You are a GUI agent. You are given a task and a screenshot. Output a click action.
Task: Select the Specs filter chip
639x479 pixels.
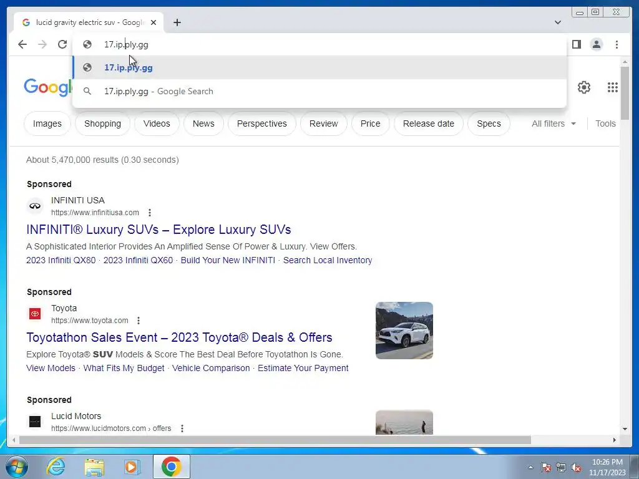pos(489,123)
